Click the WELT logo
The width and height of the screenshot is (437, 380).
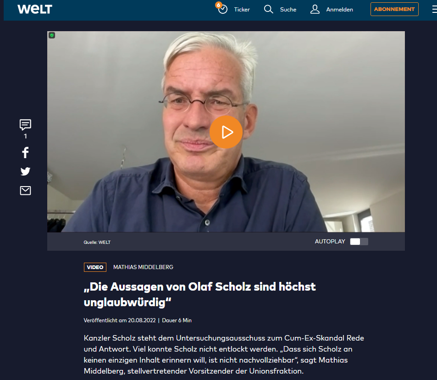pyautogui.click(x=35, y=9)
